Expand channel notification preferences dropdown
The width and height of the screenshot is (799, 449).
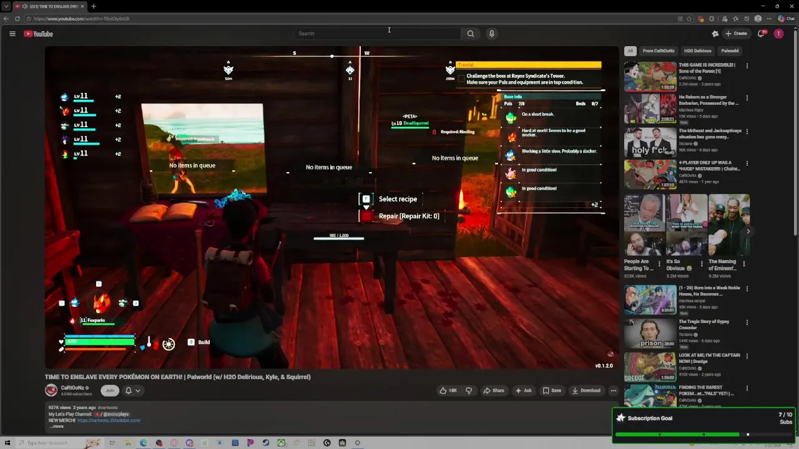pyautogui.click(x=132, y=390)
